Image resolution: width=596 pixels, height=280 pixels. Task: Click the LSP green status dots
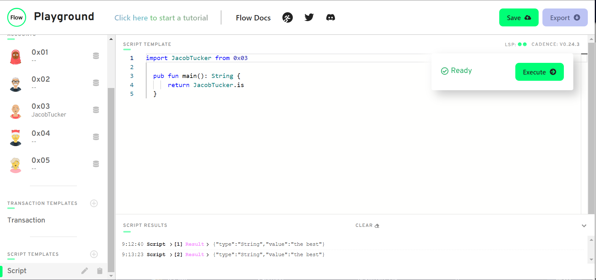point(522,44)
